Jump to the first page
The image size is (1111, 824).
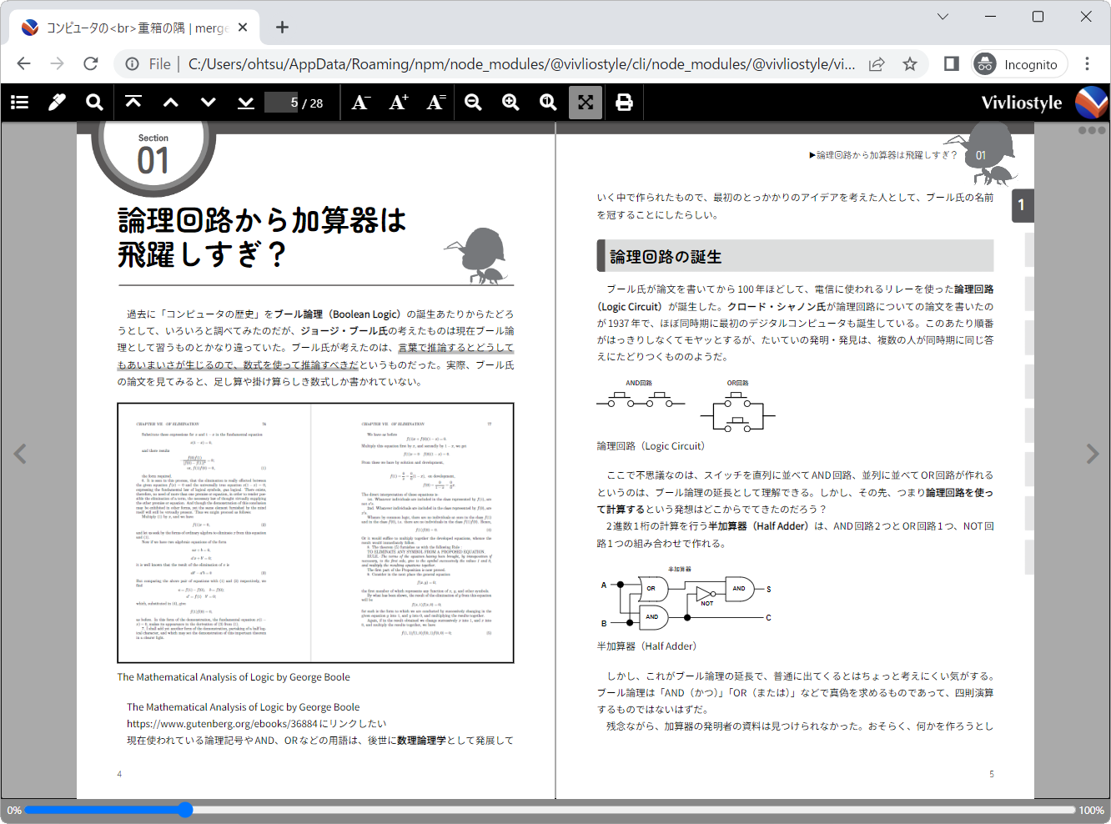click(x=133, y=102)
